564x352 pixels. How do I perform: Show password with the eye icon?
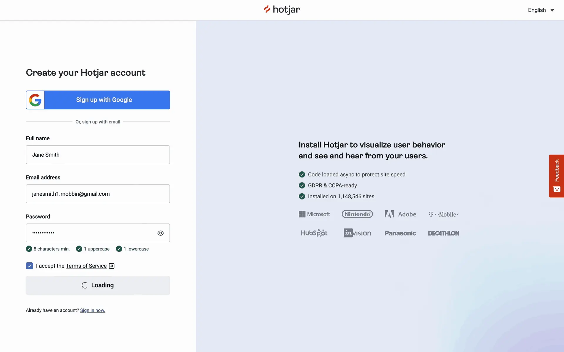pos(160,233)
